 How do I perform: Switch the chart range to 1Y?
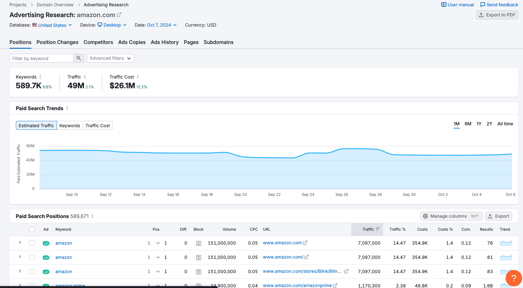479,124
